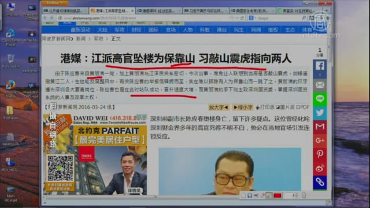The image size is (370, 208).
Task: Select the desktop.ini file icon
Action: tap(10, 140)
